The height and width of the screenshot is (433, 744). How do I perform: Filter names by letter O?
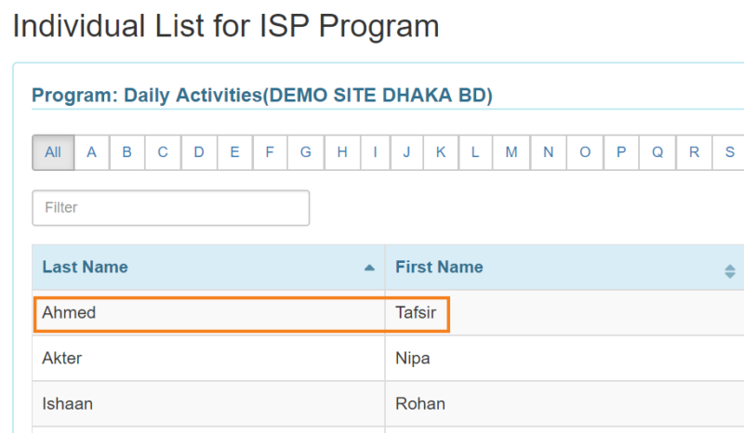coord(585,152)
